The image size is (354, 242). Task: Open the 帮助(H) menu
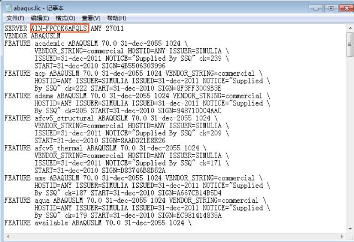[x=117, y=18]
